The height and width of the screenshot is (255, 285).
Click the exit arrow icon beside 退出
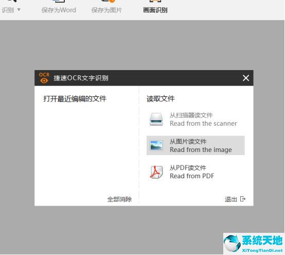point(243,199)
